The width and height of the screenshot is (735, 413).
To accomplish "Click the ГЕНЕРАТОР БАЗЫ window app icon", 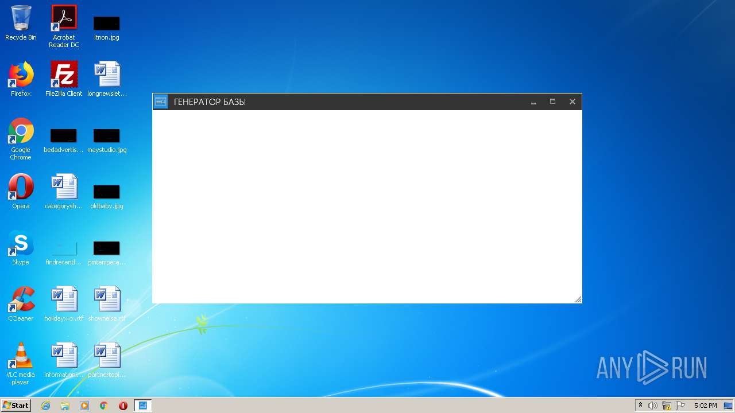I will point(161,102).
